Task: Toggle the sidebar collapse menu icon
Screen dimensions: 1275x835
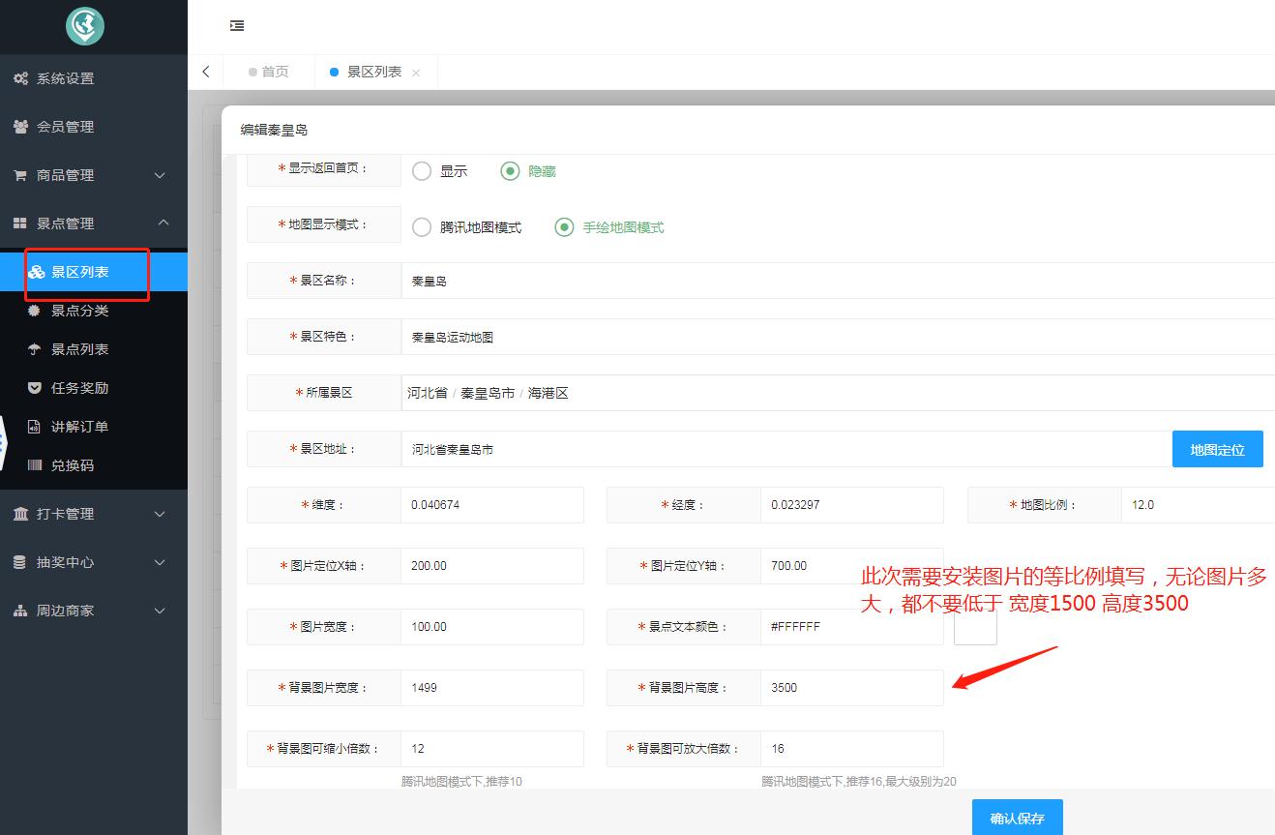Action: [237, 26]
